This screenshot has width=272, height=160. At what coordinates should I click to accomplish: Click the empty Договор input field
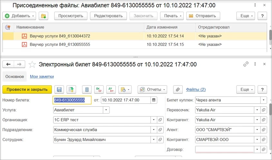click(x=225, y=149)
